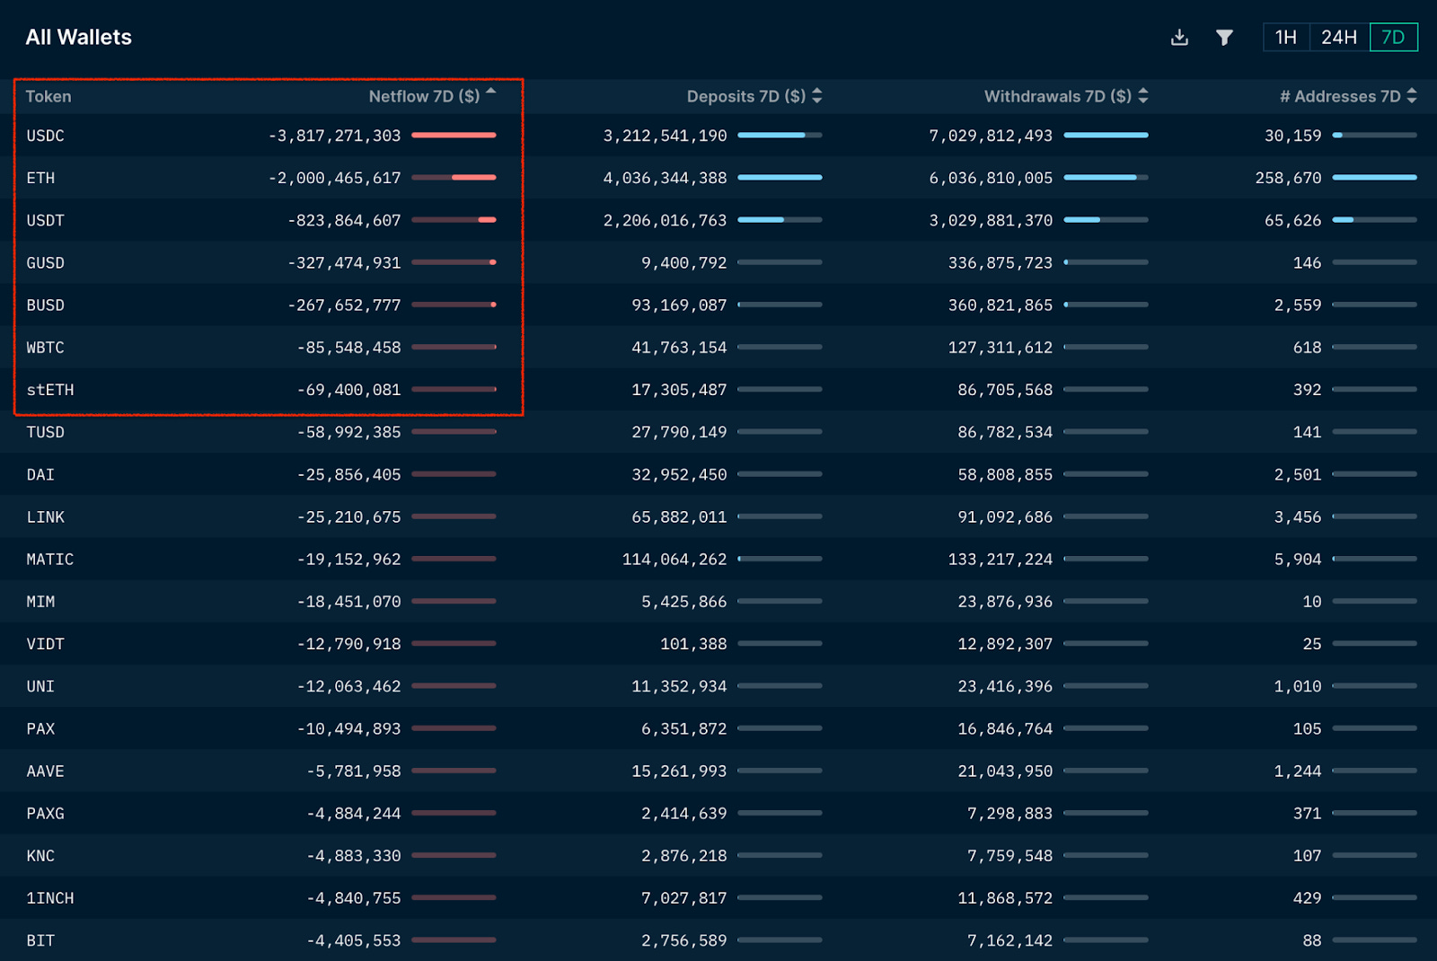
Task: Select the GUSD token name
Action: pyautogui.click(x=45, y=262)
